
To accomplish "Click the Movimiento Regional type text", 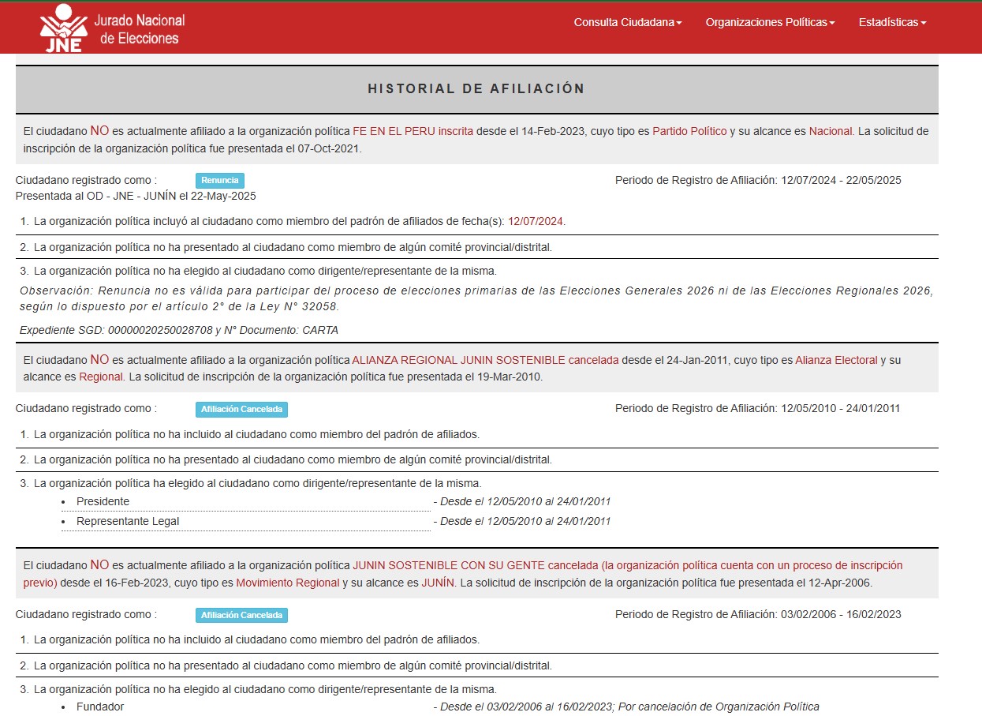I will [288, 583].
